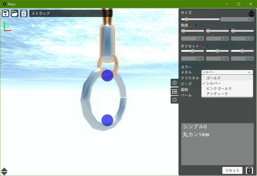Click the オフセット Z slider handle
The height and width of the screenshot is (176, 257).
tap(242, 51)
